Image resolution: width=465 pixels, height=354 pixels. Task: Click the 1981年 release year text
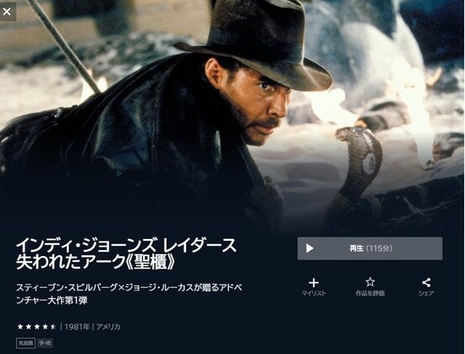[x=77, y=327]
